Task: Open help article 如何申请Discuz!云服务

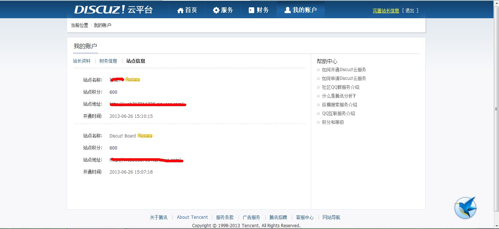Action: point(344,78)
